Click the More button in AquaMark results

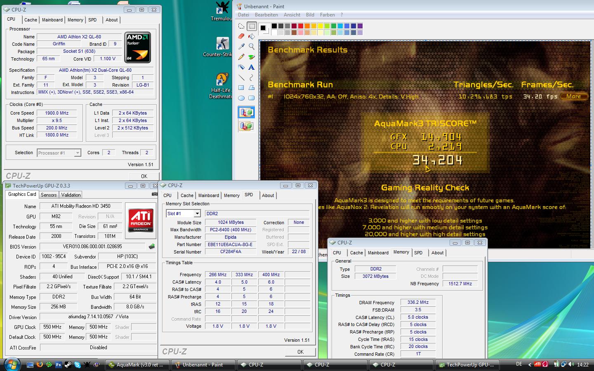[x=574, y=96]
